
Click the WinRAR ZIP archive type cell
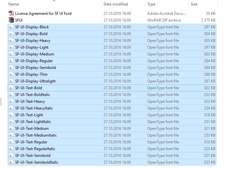point(164,20)
